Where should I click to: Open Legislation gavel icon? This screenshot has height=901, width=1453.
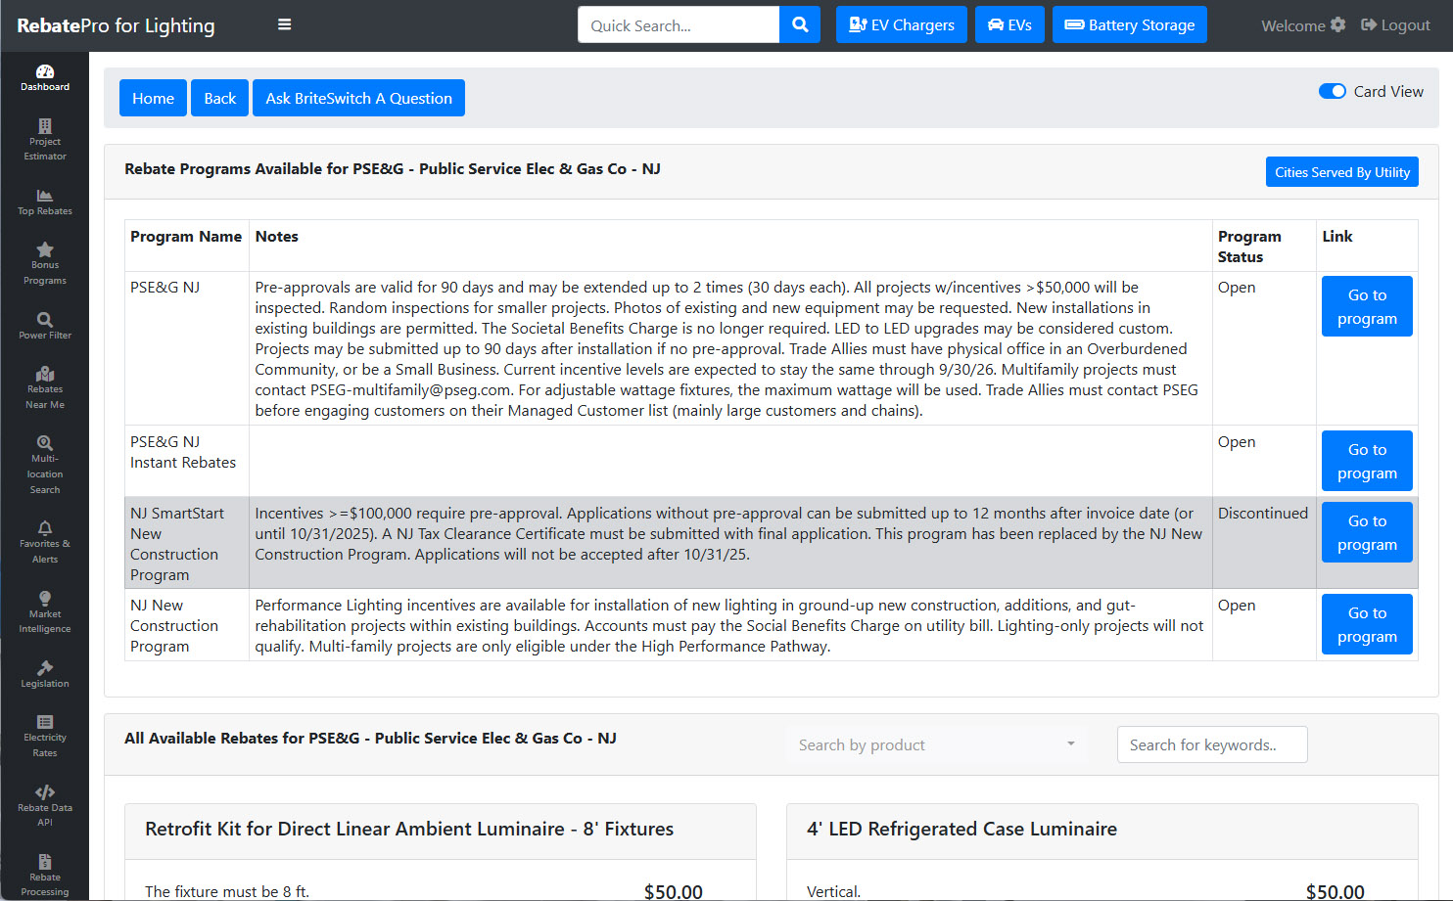pyautogui.click(x=45, y=668)
